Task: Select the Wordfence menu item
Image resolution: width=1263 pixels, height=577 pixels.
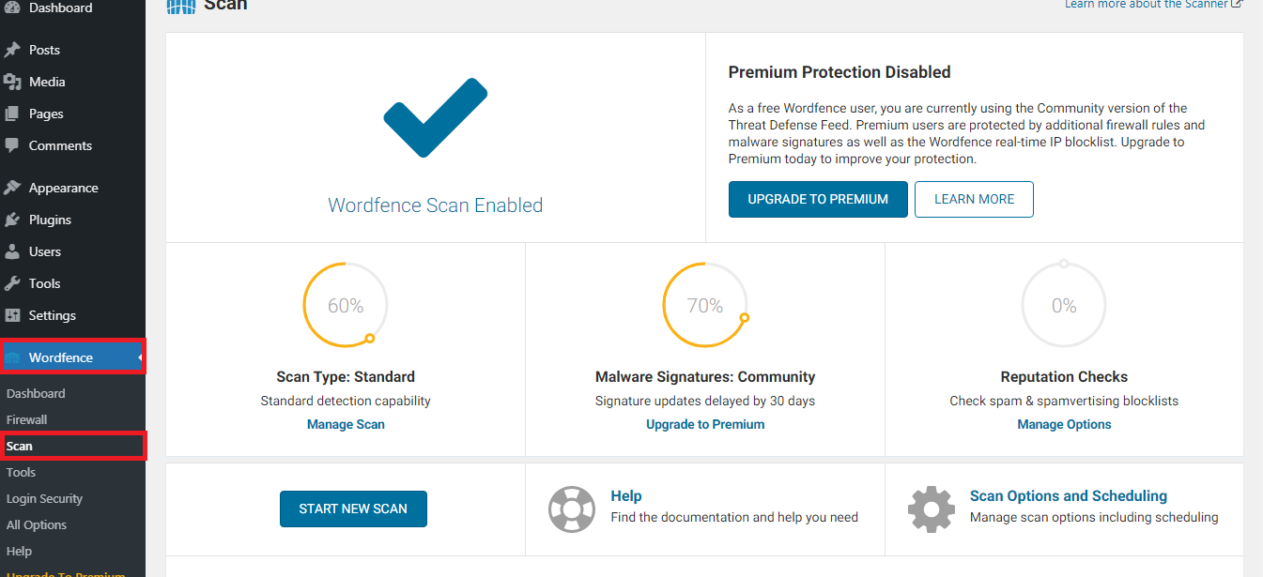Action: coord(72,357)
